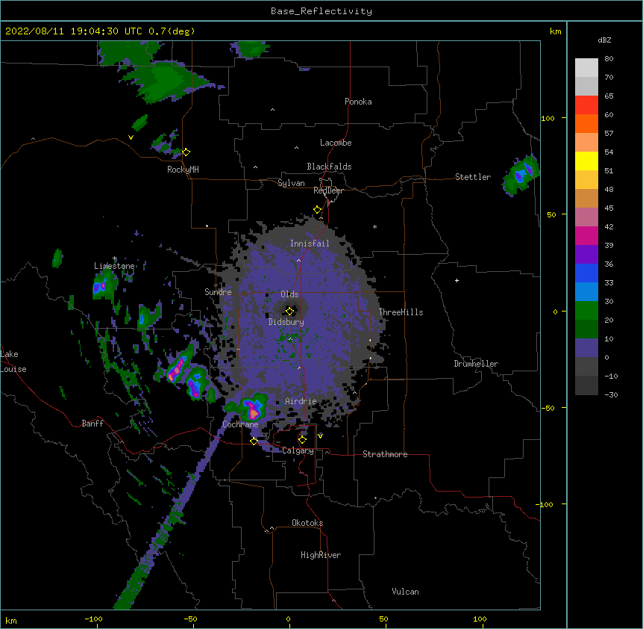Click the 50 tick on the right axis
Screen dimensions: 643x629
(551, 214)
